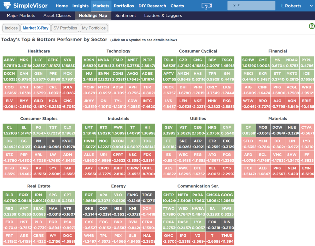Viewport: 315px width, 246px height.
Task: Expand the L Roberts user menu arrow
Action: point(311,6)
